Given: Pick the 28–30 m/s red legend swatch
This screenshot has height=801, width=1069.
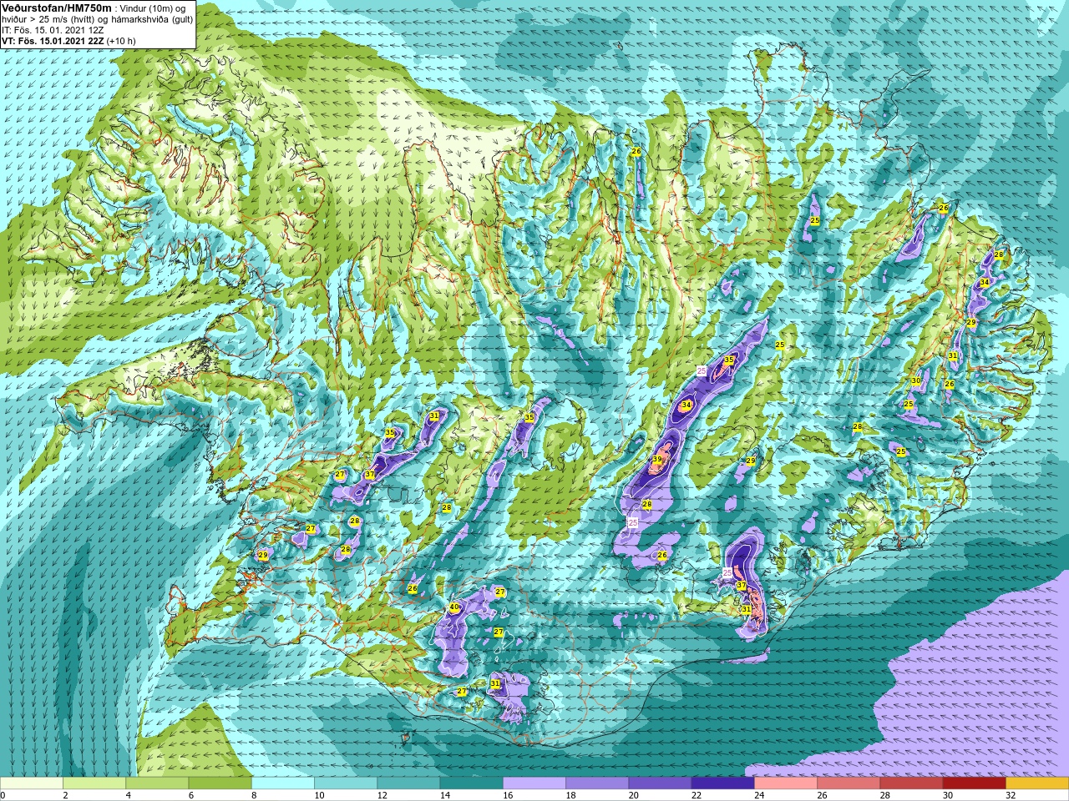Looking at the screenshot, I should (911, 783).
